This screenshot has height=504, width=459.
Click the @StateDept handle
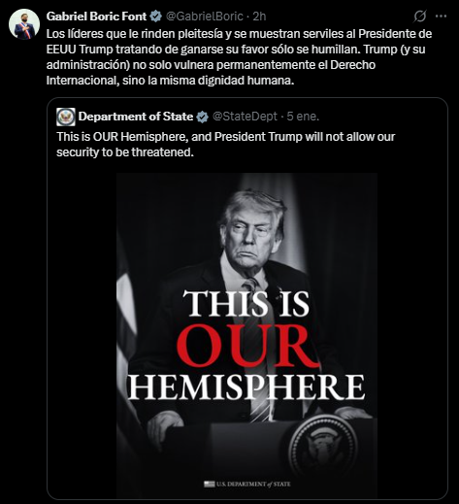(x=245, y=117)
